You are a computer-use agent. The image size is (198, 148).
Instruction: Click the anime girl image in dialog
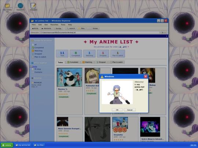click(117, 92)
